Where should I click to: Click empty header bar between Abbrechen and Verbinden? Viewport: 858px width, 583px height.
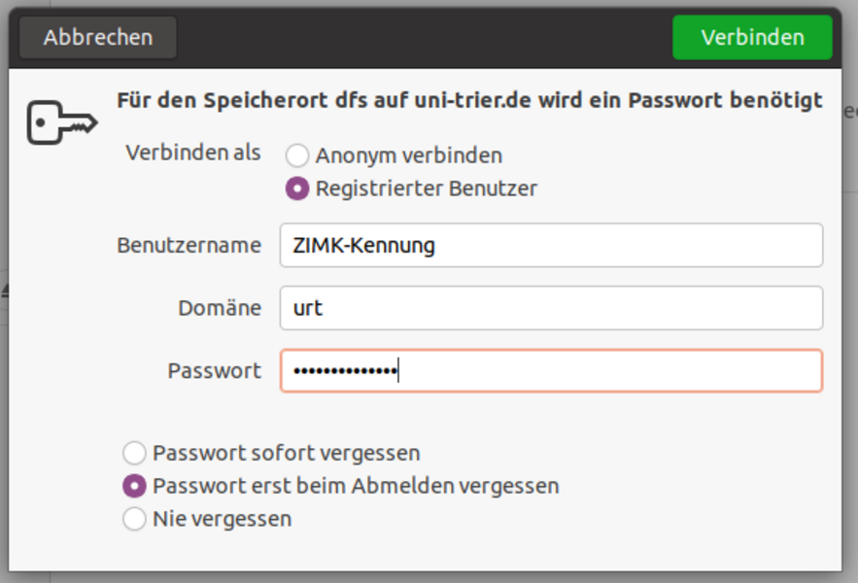pos(423,37)
